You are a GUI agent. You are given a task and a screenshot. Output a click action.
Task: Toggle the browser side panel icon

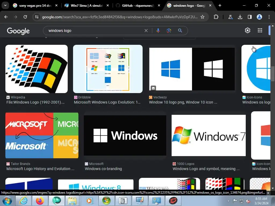point(249,17)
